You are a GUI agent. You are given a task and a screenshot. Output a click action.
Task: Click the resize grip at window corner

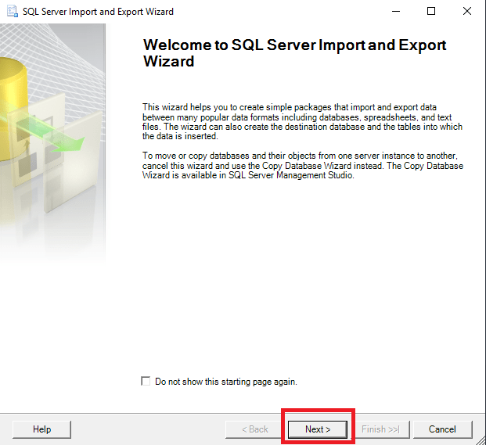[481, 441]
